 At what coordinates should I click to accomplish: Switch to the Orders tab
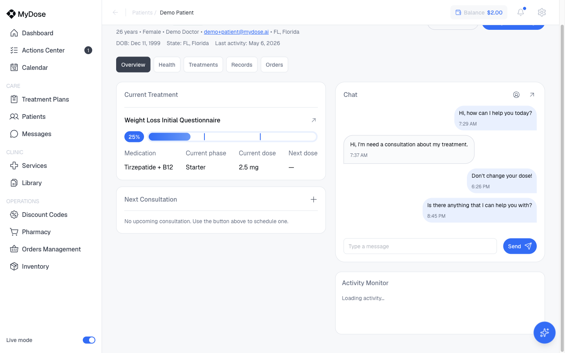tap(274, 65)
